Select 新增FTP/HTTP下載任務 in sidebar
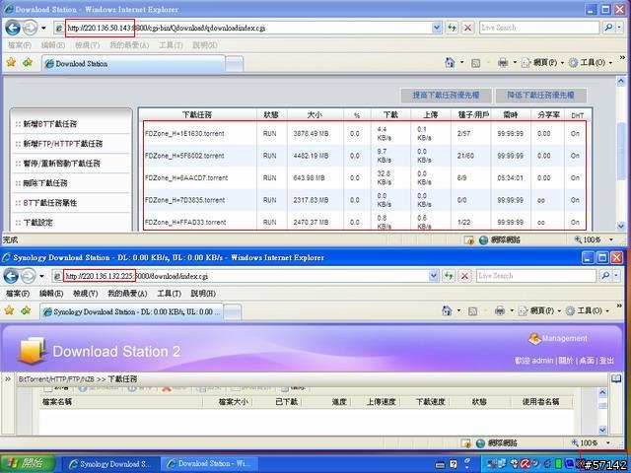Image resolution: width=631 pixels, height=473 pixels. [63, 144]
